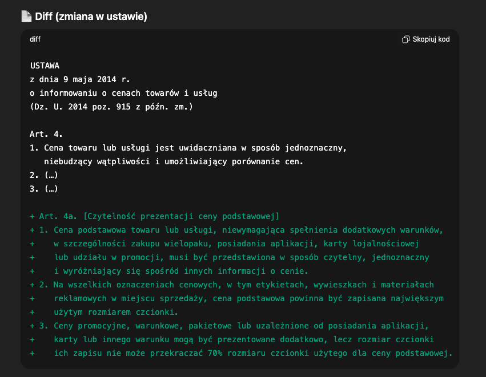Click the line 'lub udziału w promocji'
Screen dimensions: 486x377
click(x=242, y=257)
